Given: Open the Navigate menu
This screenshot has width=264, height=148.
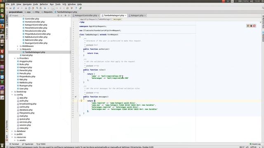Looking at the screenshot, I should pos(27,4).
